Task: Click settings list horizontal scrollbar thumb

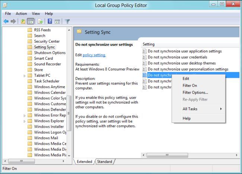Action: point(167,155)
